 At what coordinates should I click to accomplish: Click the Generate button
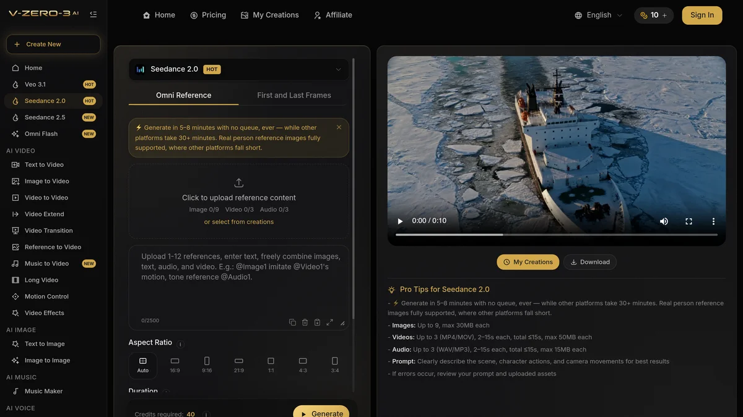coord(321,413)
